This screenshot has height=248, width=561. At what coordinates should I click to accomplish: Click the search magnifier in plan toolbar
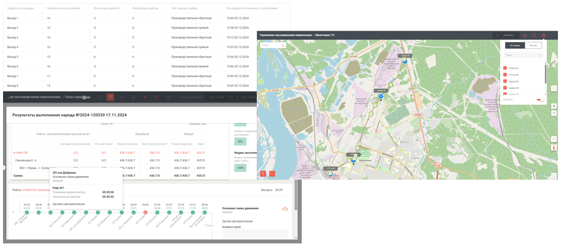coord(99,97)
